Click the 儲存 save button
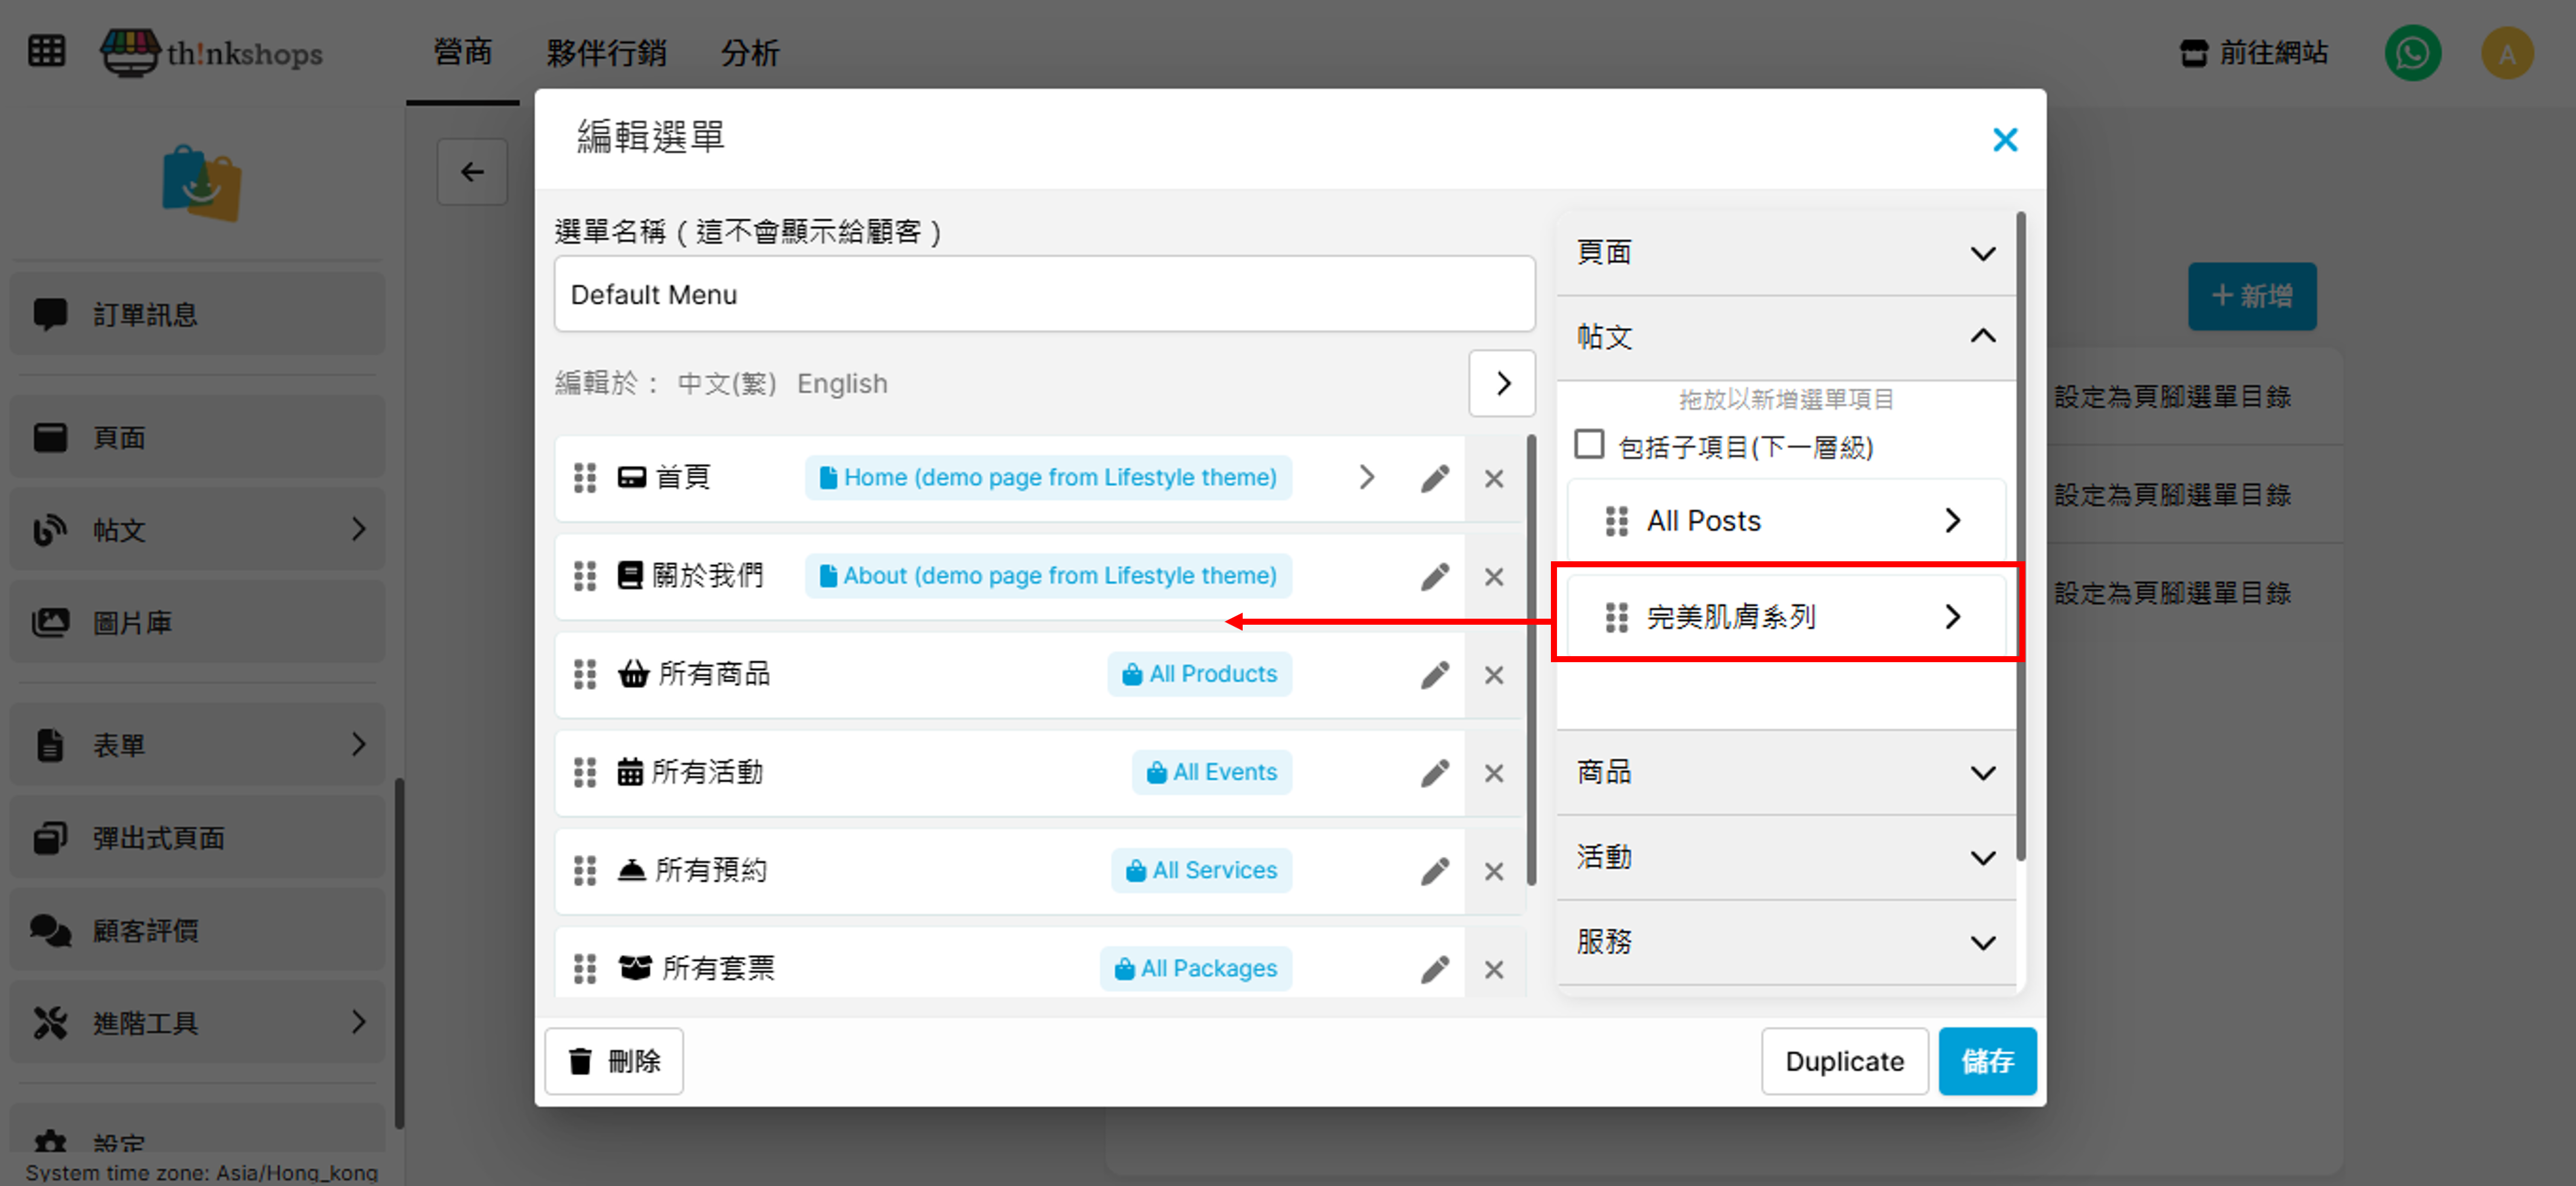 point(1986,1061)
